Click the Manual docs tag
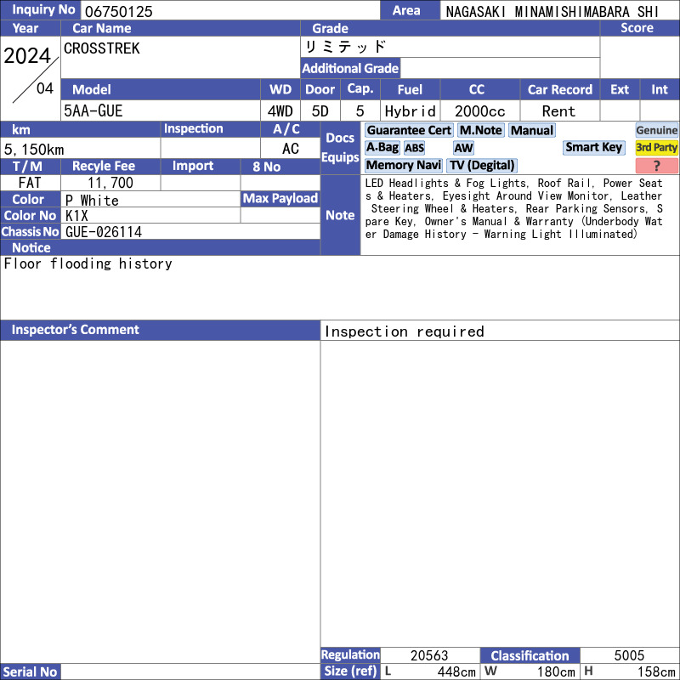Screen dimensions: 680x680 (532, 130)
